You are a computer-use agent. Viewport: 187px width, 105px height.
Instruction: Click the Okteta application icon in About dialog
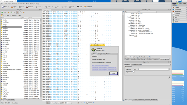[x=93, y=50]
